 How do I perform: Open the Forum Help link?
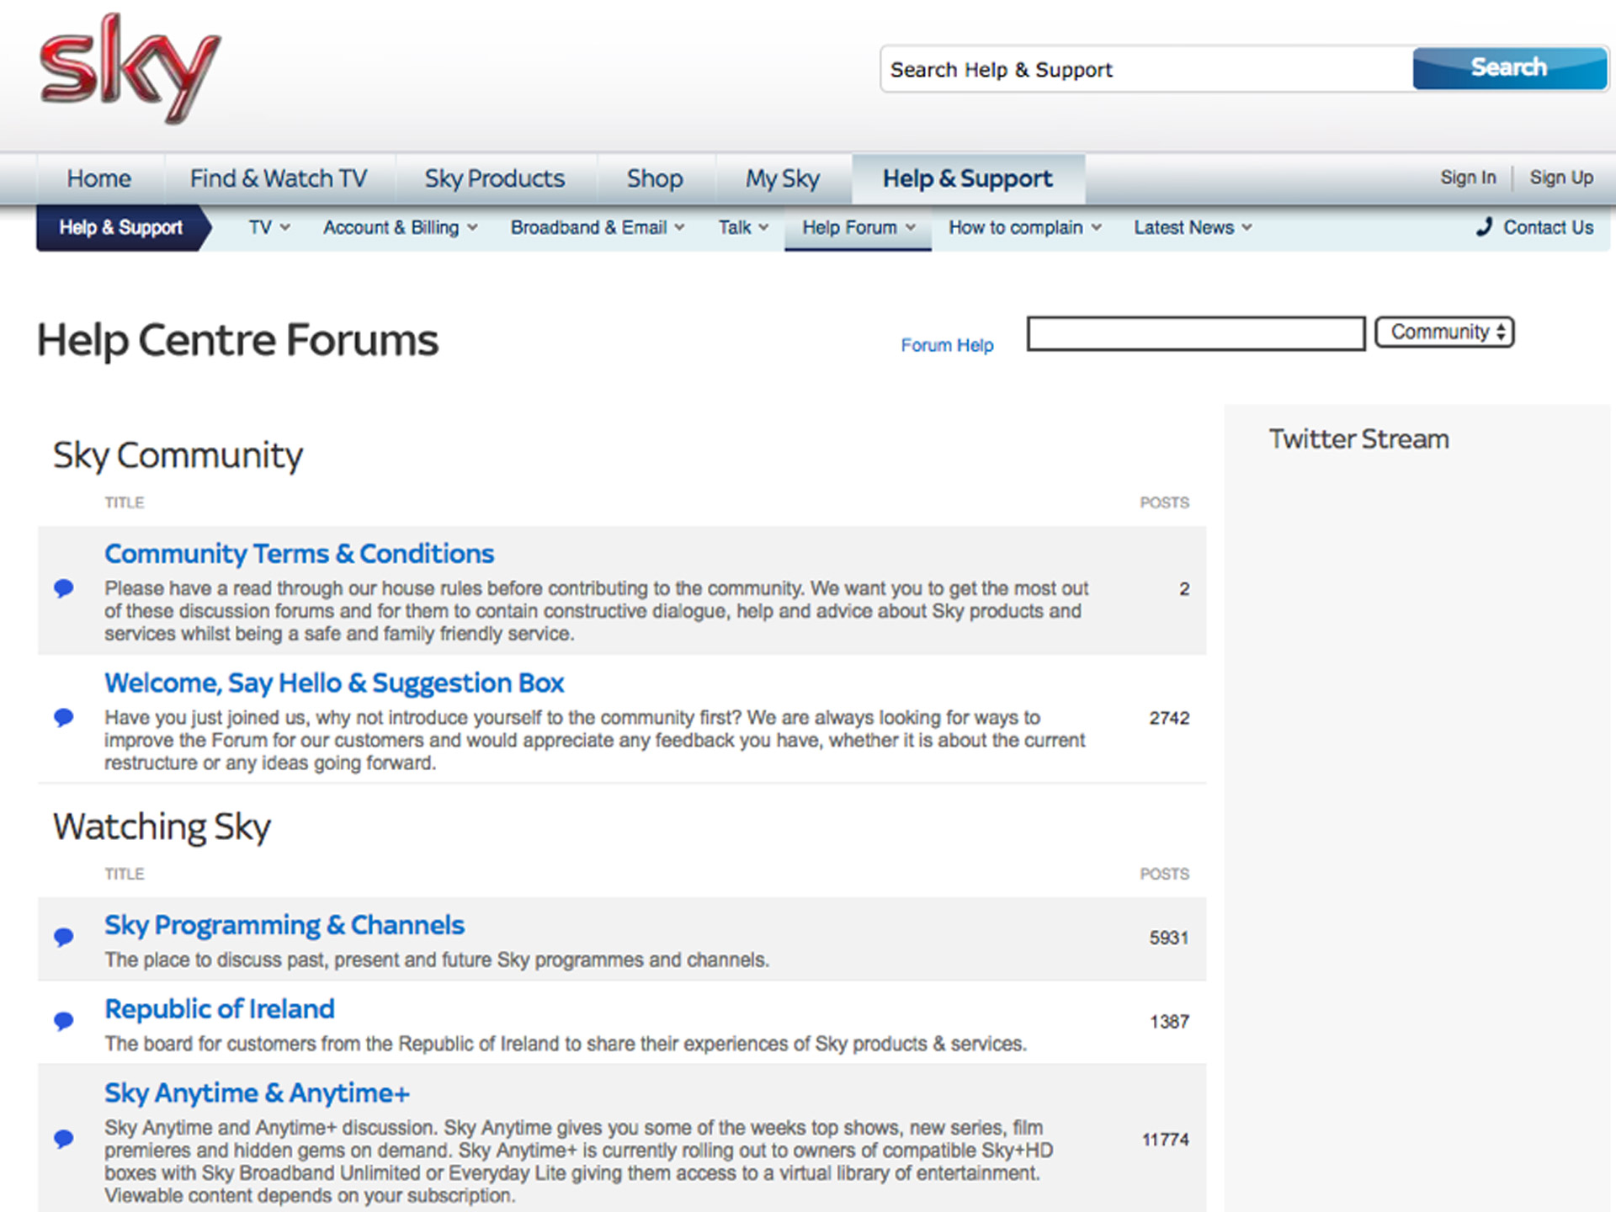[x=947, y=345]
